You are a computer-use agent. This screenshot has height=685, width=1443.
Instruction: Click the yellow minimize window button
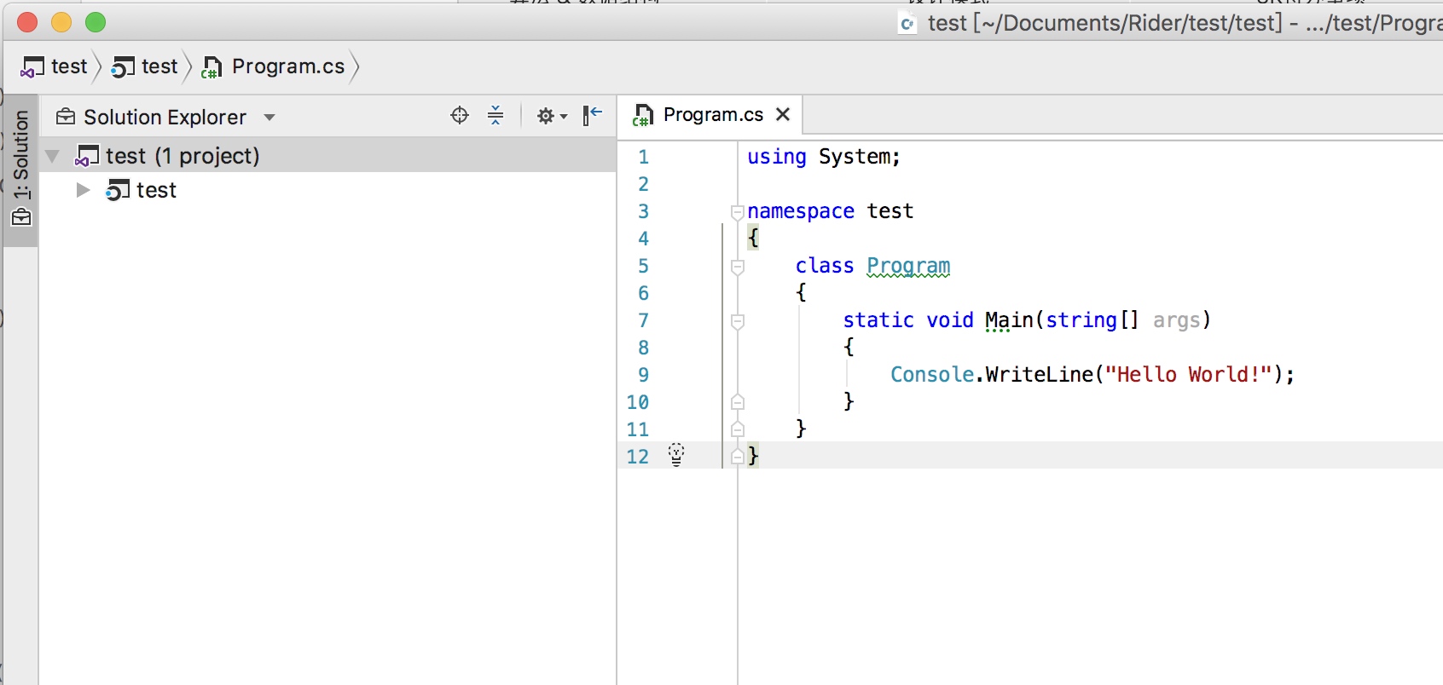pos(61,22)
